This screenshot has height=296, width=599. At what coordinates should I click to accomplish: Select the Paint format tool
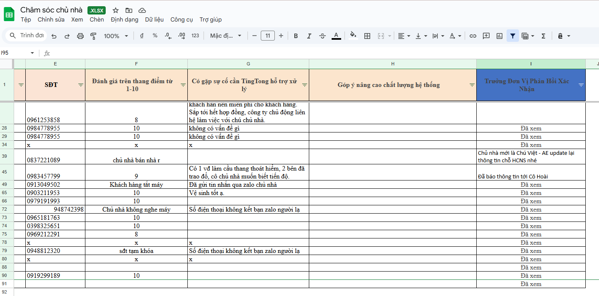(93, 36)
